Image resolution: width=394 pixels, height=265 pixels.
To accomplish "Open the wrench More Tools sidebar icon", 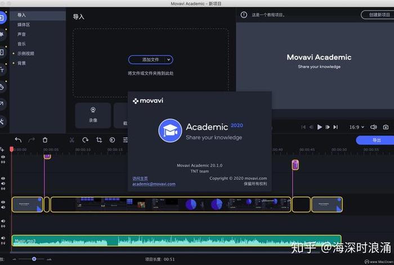I will [x=2, y=121].
